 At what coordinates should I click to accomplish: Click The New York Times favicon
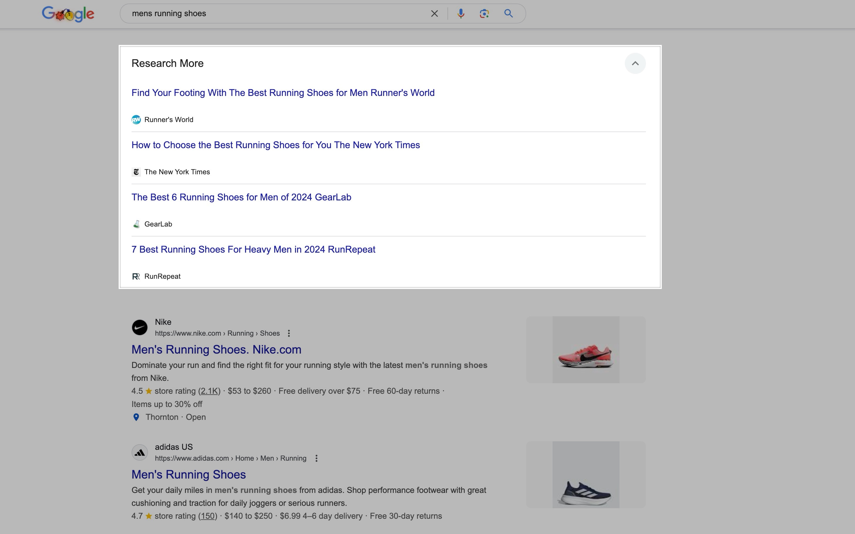[137, 172]
